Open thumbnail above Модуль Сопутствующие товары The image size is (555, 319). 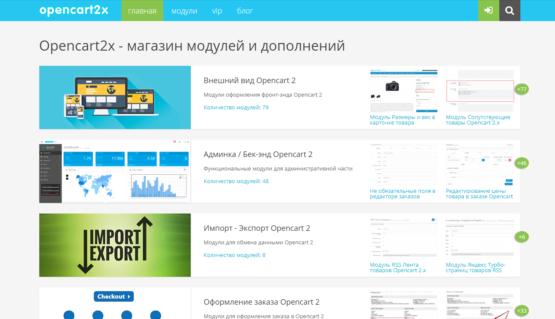[x=480, y=91]
